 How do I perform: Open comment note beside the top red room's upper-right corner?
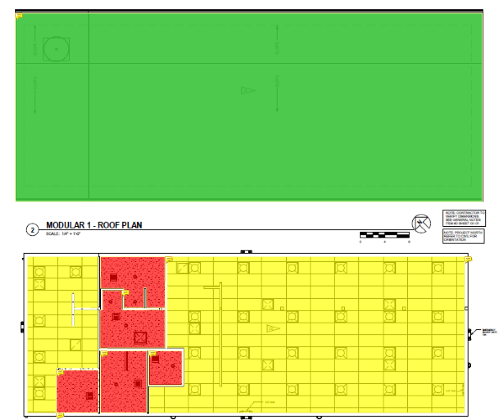(169, 260)
